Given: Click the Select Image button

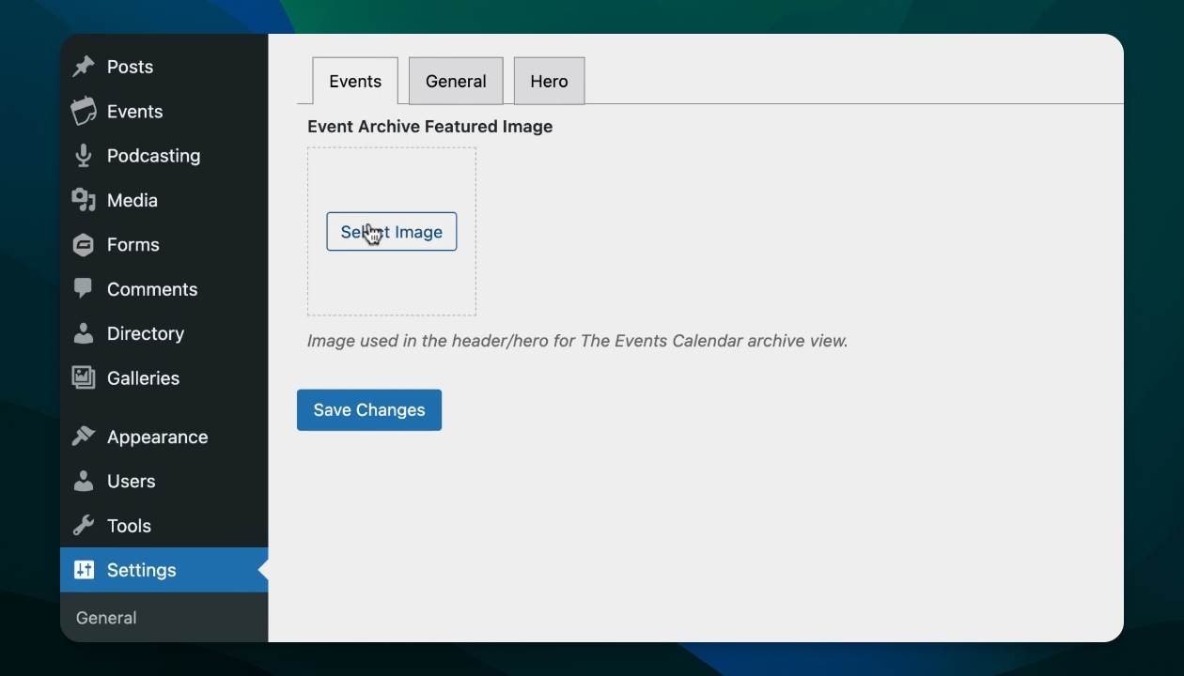Looking at the screenshot, I should (x=392, y=232).
